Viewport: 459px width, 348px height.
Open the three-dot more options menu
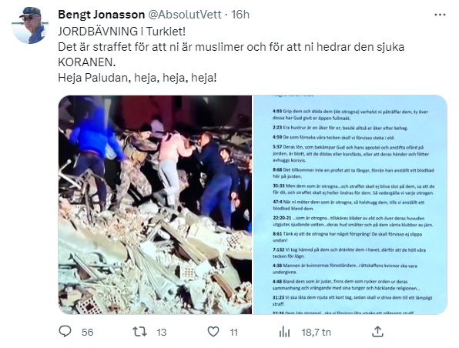[440, 15]
